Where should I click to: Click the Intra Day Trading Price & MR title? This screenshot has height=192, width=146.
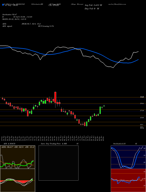(x=54, y=144)
